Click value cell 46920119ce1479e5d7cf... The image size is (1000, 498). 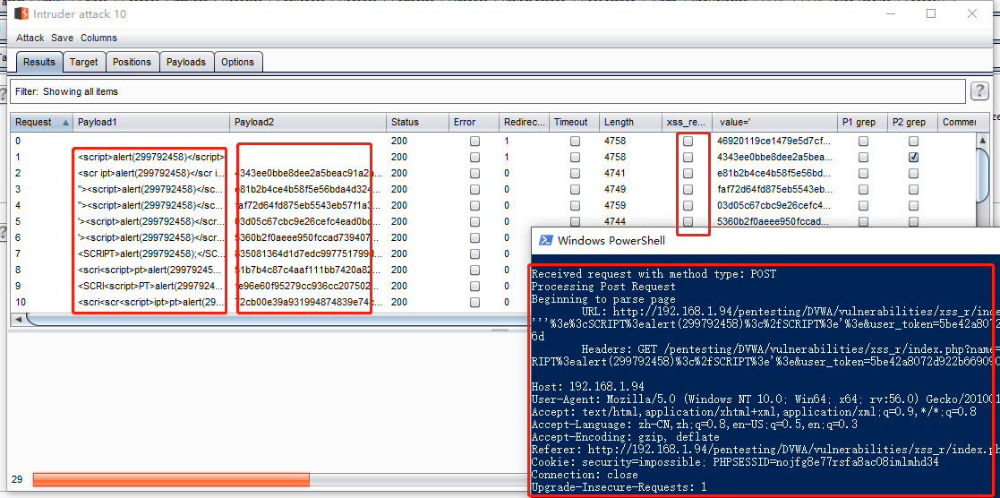click(x=774, y=142)
